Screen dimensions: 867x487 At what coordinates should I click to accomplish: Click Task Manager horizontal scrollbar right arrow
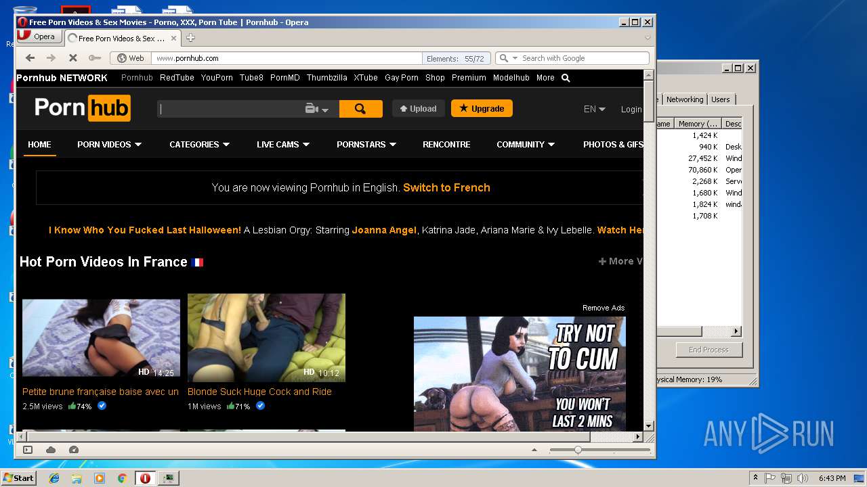(737, 331)
